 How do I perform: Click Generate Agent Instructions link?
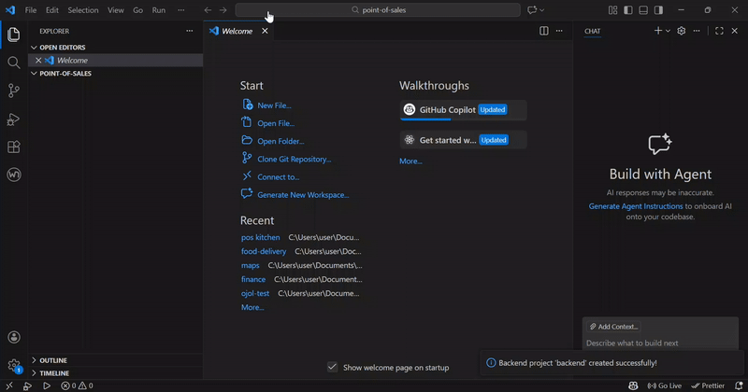click(x=636, y=206)
